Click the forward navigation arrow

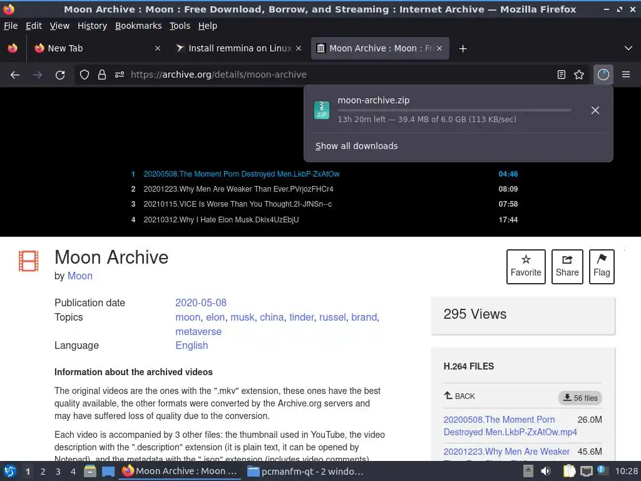[38, 75]
